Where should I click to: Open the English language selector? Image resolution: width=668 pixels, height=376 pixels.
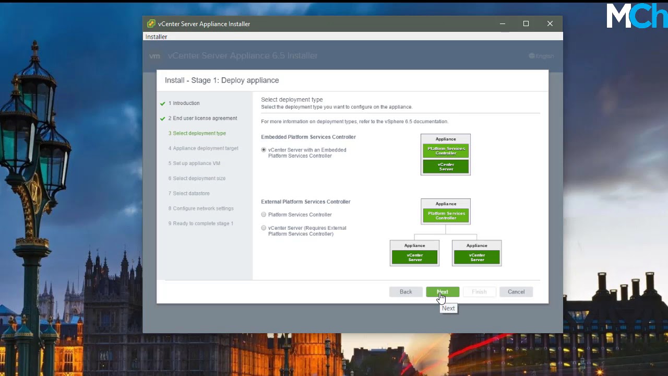coord(541,56)
